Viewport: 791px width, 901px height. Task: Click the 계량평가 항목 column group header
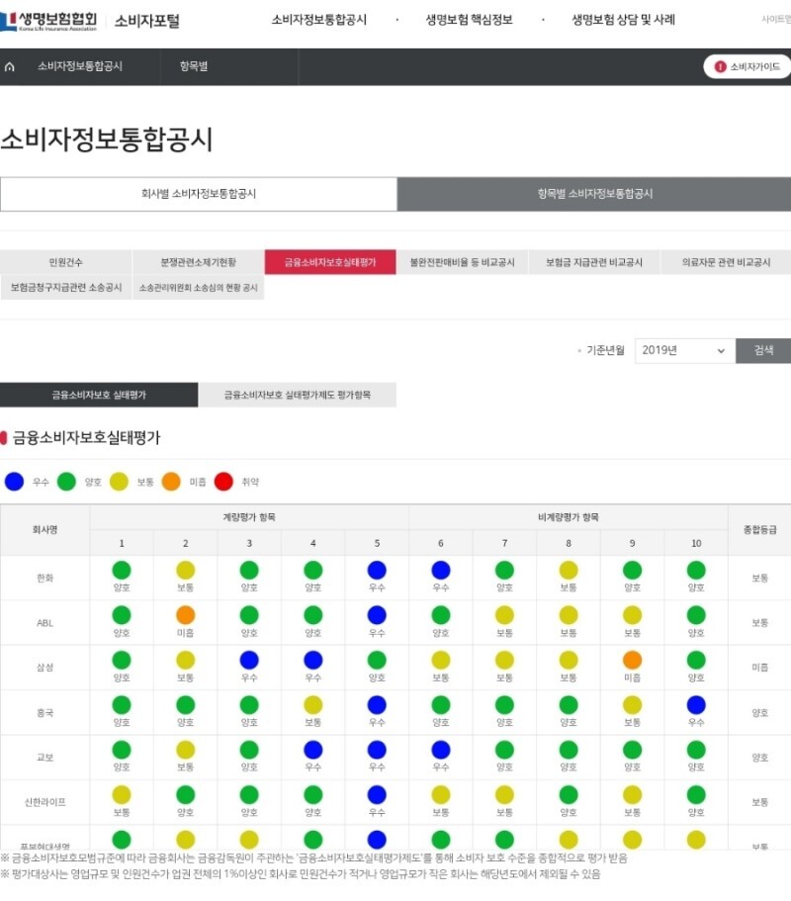[x=249, y=517]
